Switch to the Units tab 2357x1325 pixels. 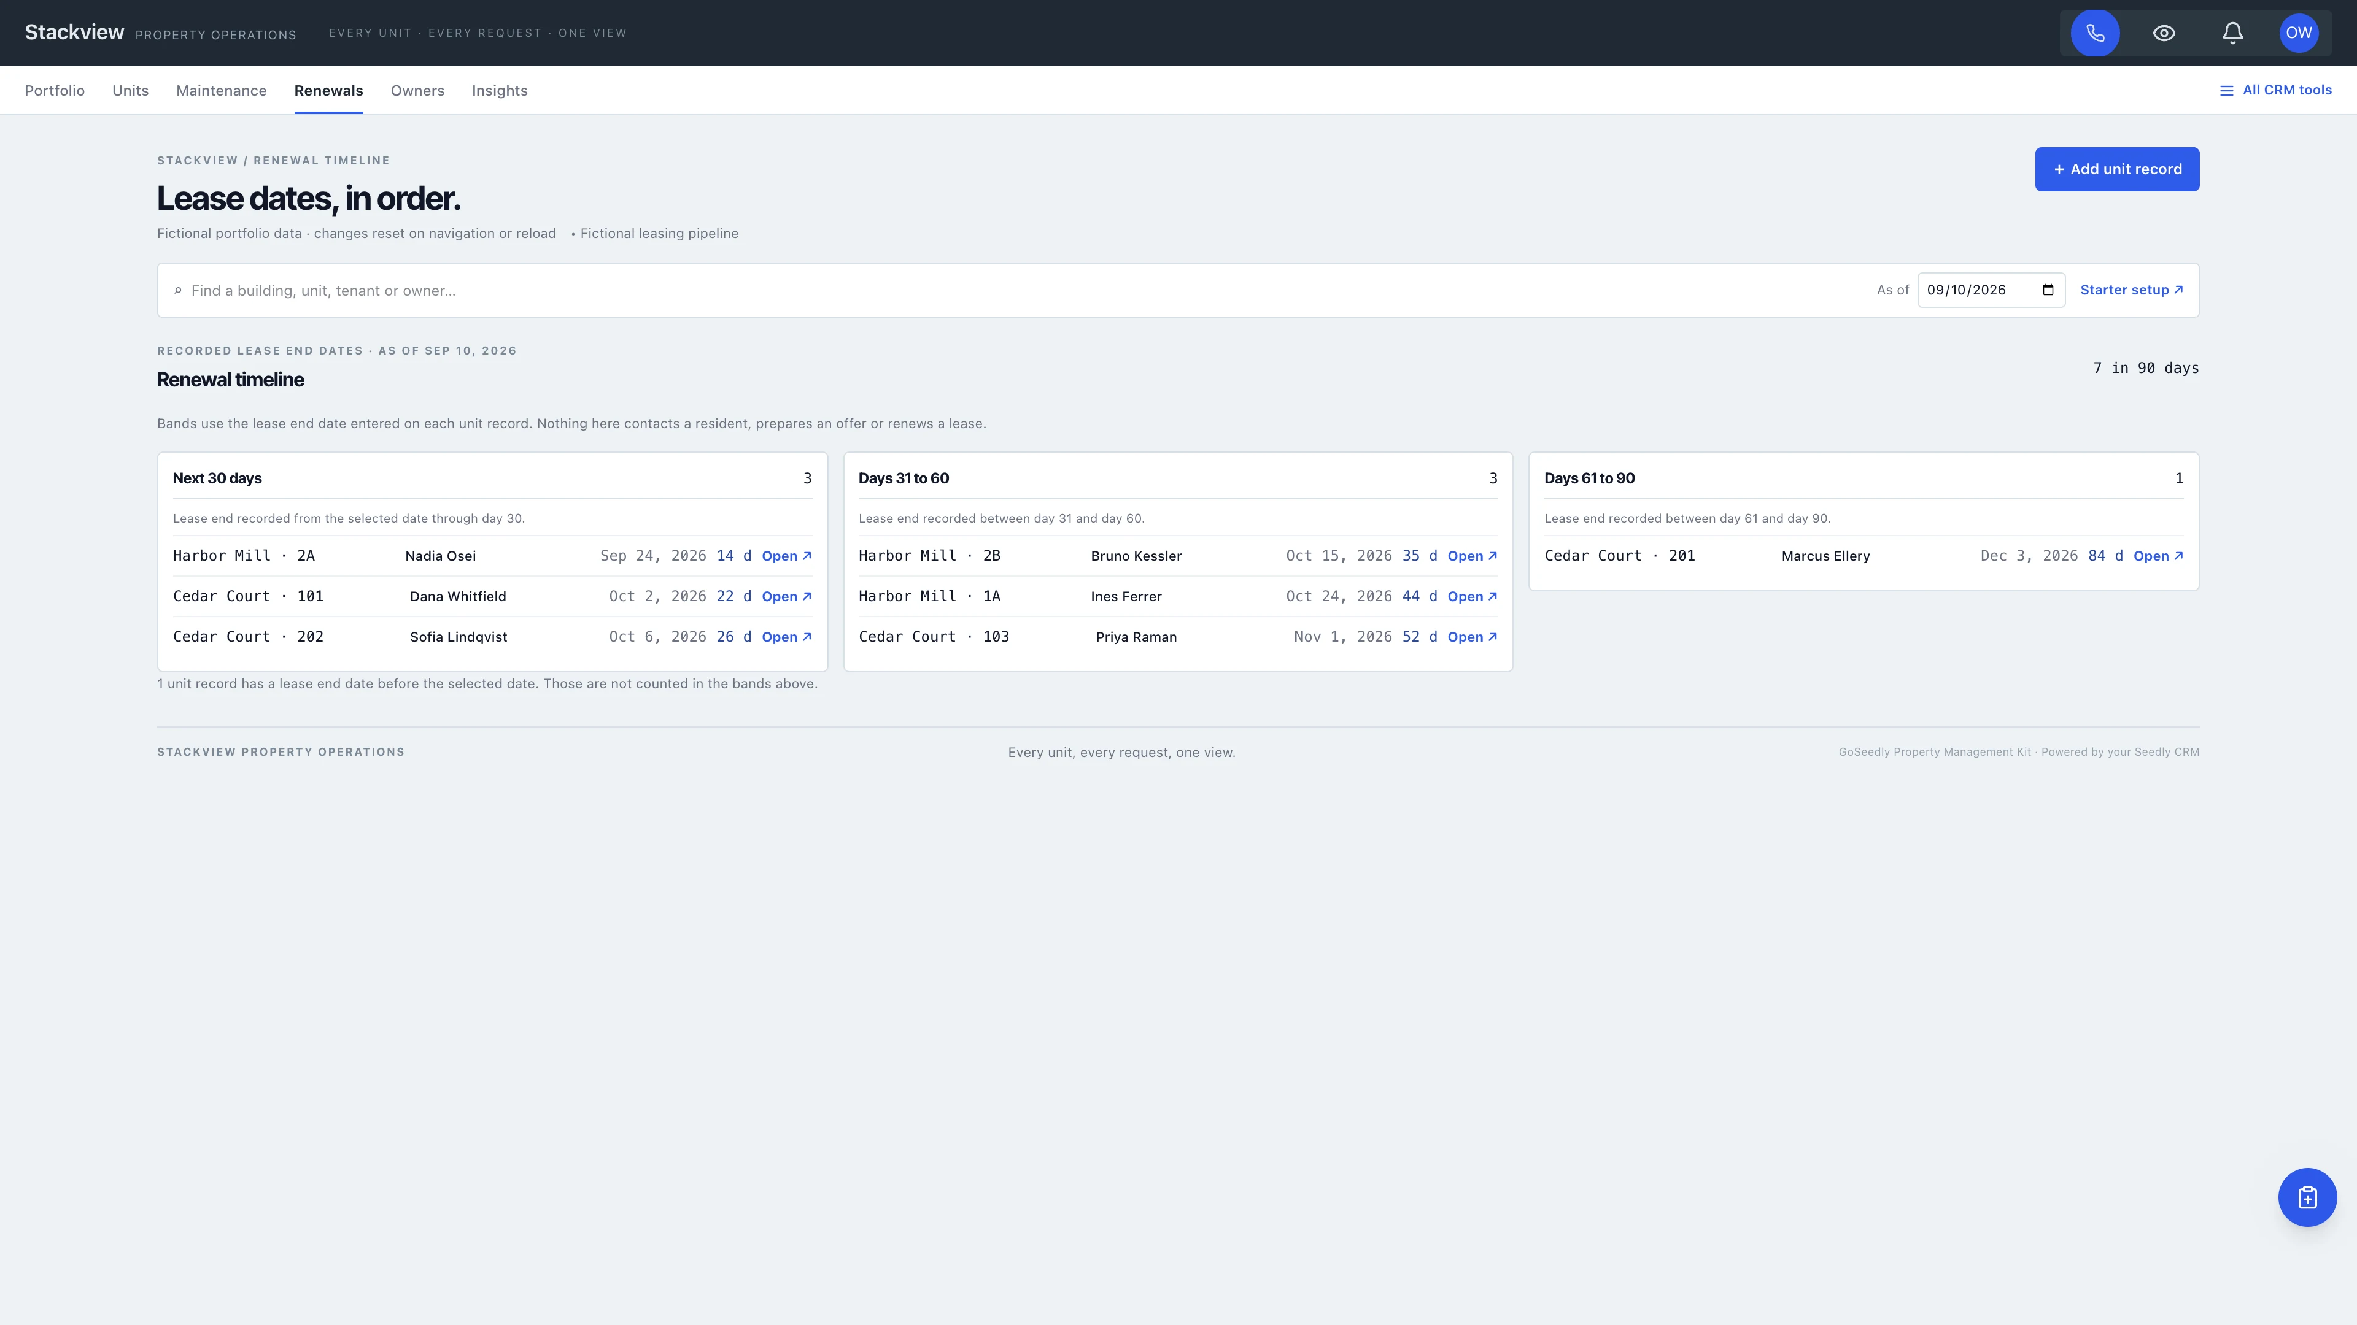coord(131,91)
